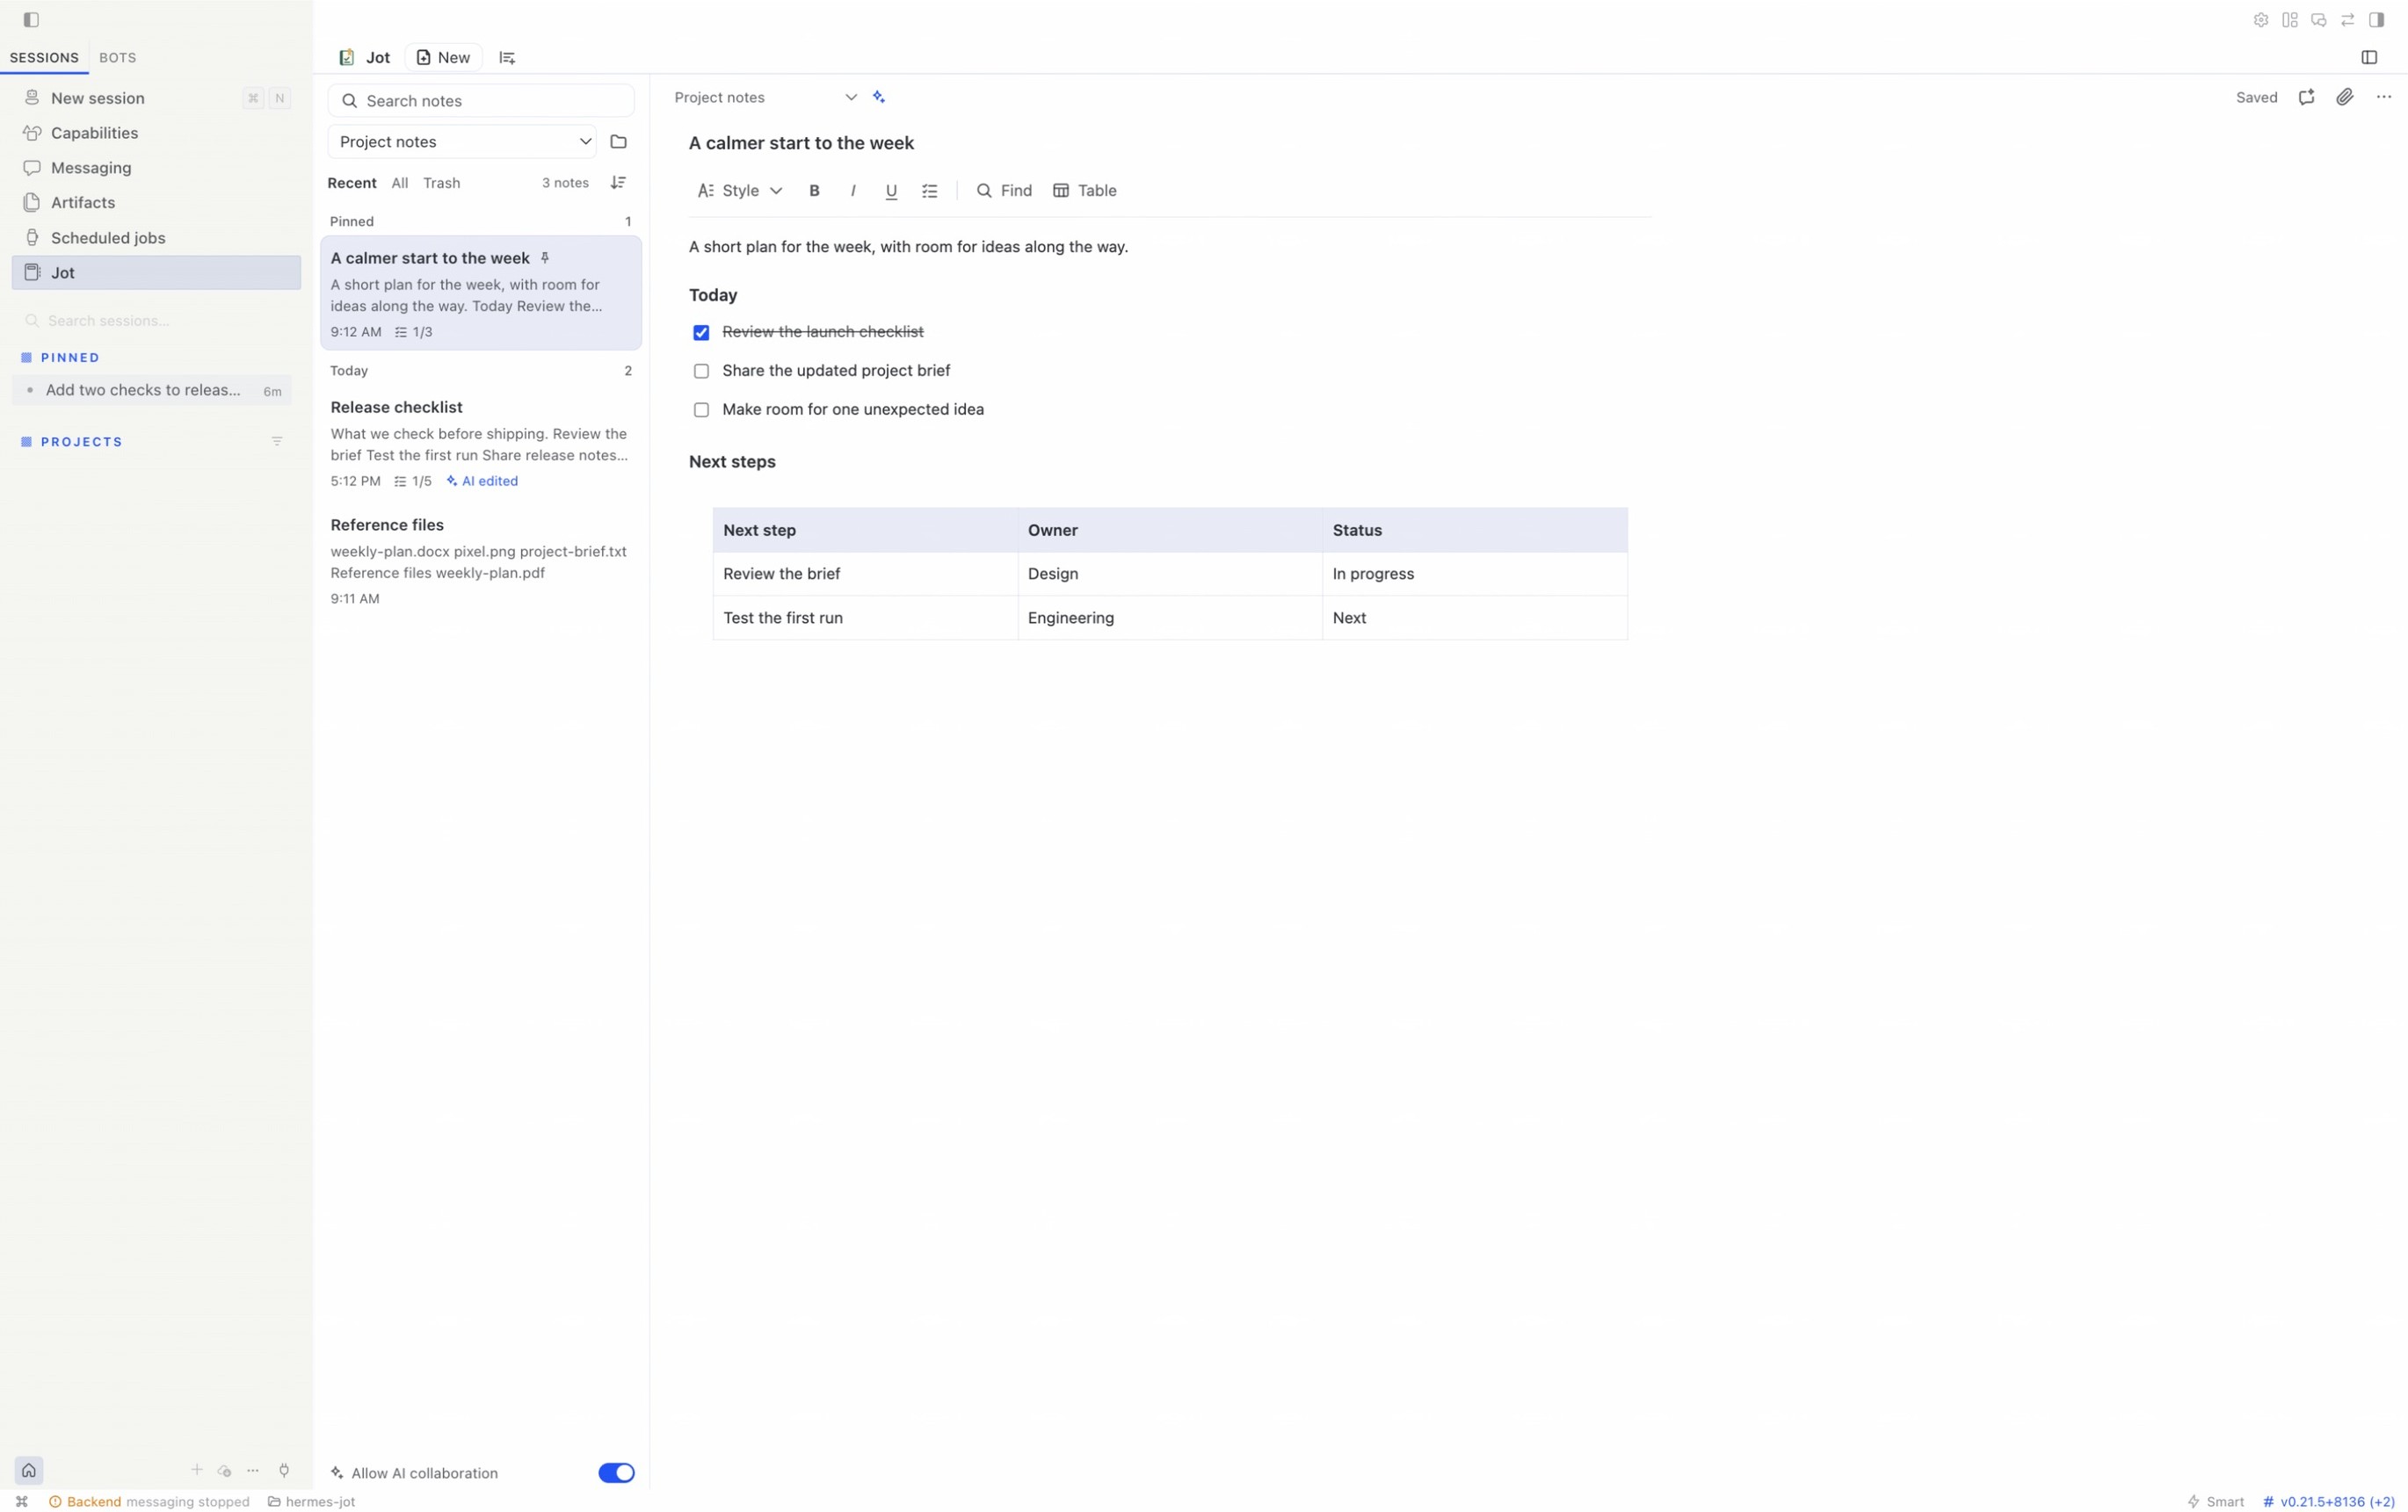Click the AI sparkle icon next to Project notes
The height and width of the screenshot is (1512, 2408).
pyautogui.click(x=878, y=96)
